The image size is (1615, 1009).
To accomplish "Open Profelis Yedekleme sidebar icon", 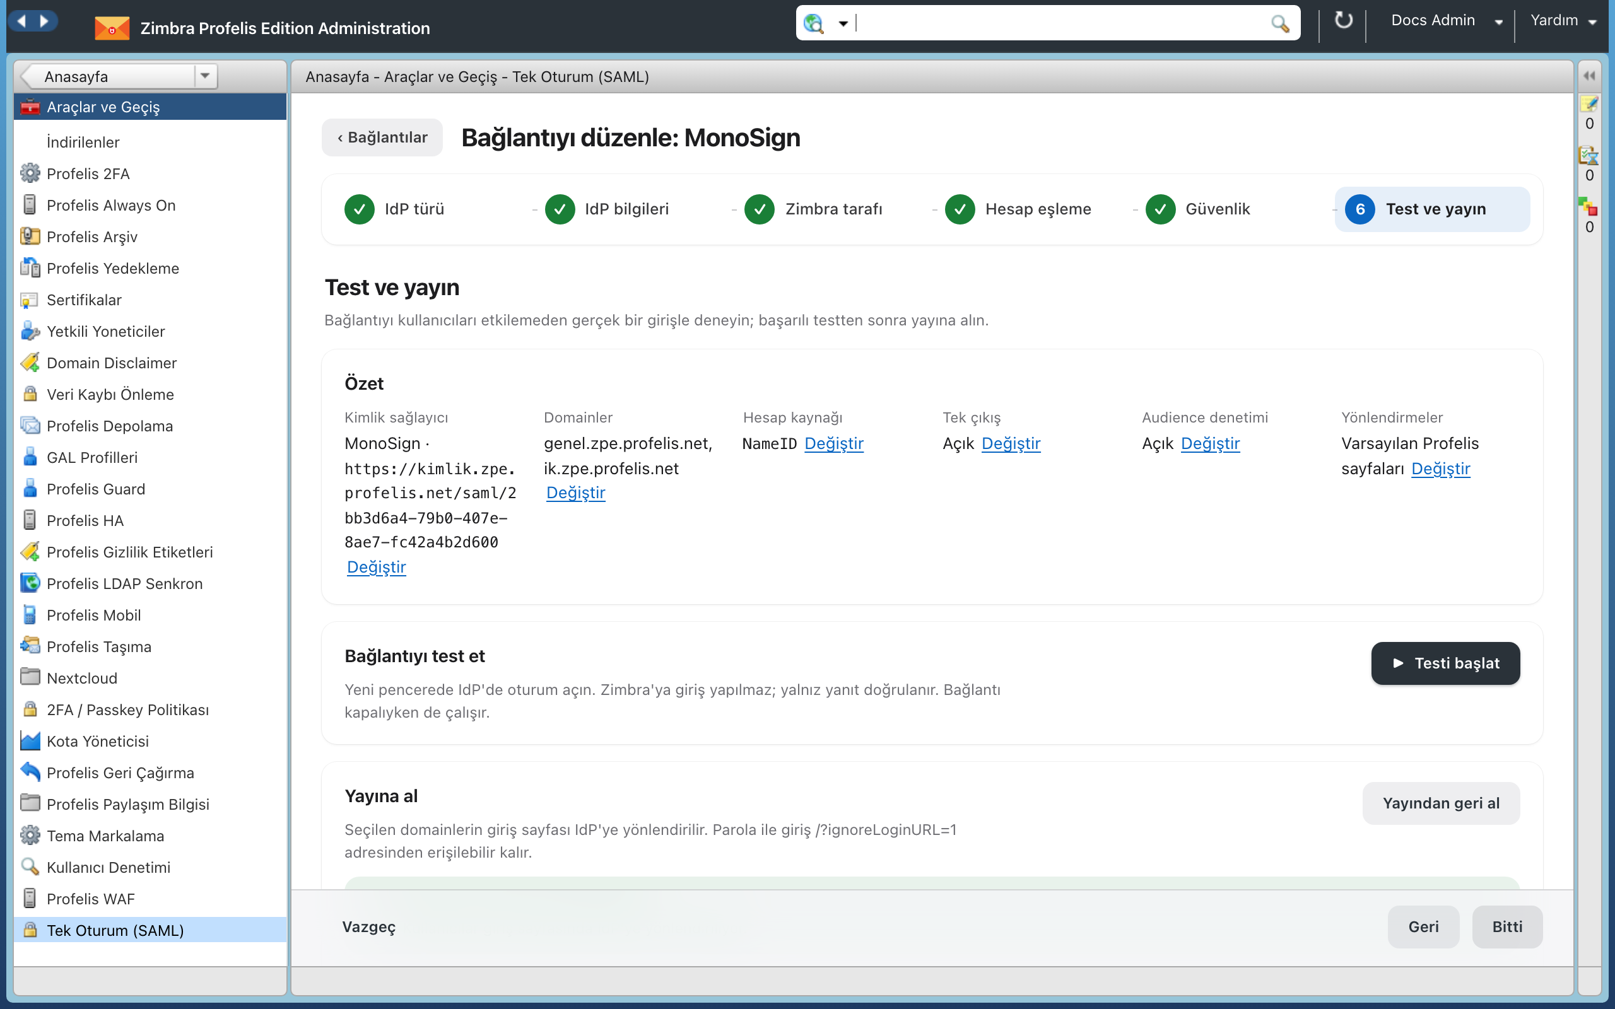I will click(x=30, y=267).
